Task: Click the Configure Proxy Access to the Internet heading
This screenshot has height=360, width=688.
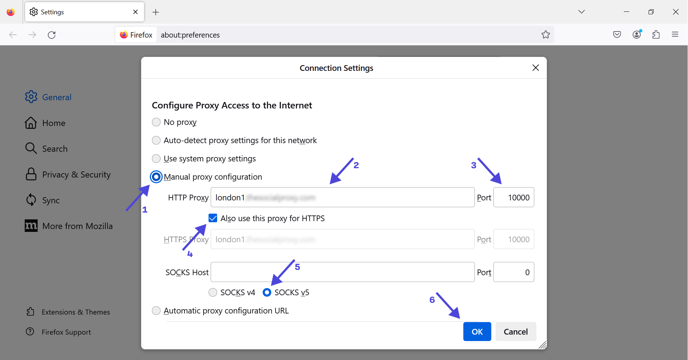Action: (x=232, y=105)
